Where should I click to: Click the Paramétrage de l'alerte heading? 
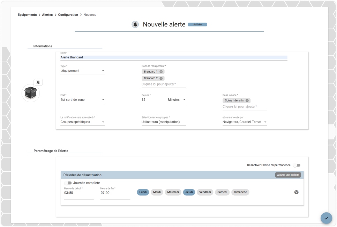pos(51,151)
